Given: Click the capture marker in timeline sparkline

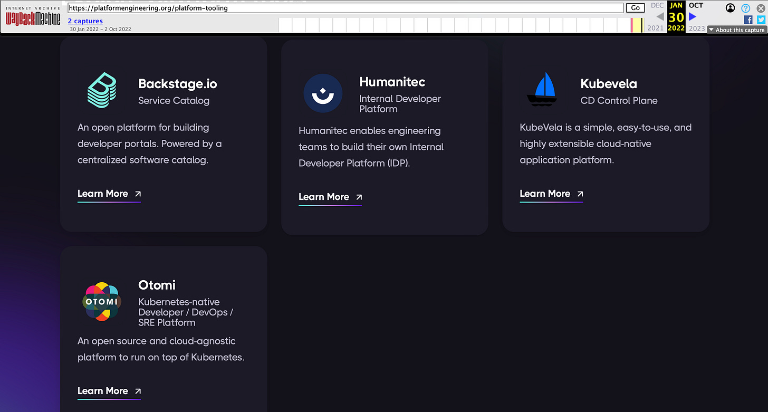Looking at the screenshot, I should [632, 25].
